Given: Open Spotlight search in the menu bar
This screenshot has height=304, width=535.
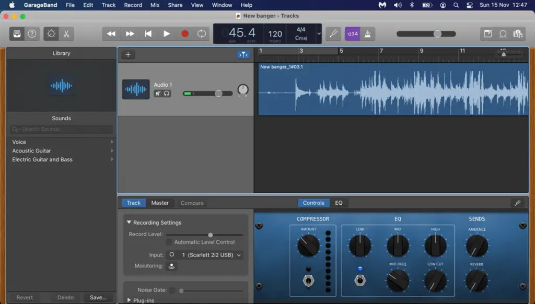Looking at the screenshot, I should point(456,5).
